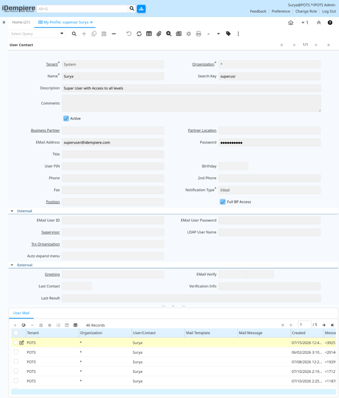Click Log Out
Screen dimensions: 339x398
[329, 11]
